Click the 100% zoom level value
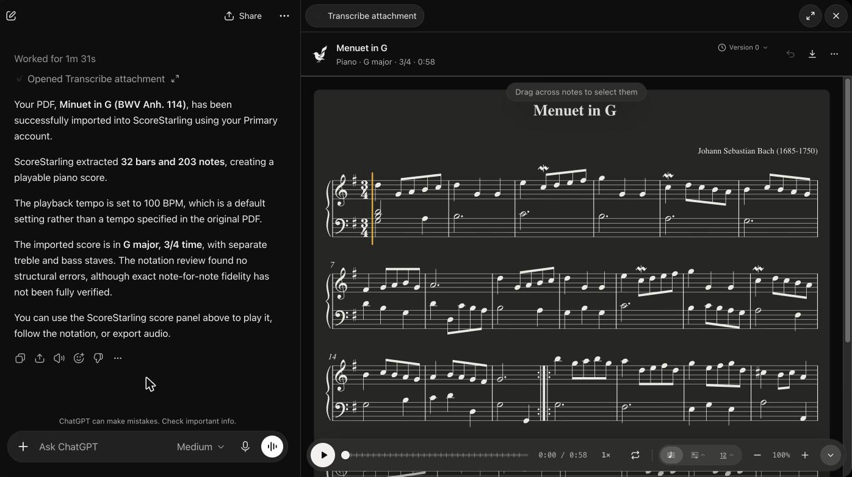Screen dimensions: 852x477 pyautogui.click(x=781, y=455)
